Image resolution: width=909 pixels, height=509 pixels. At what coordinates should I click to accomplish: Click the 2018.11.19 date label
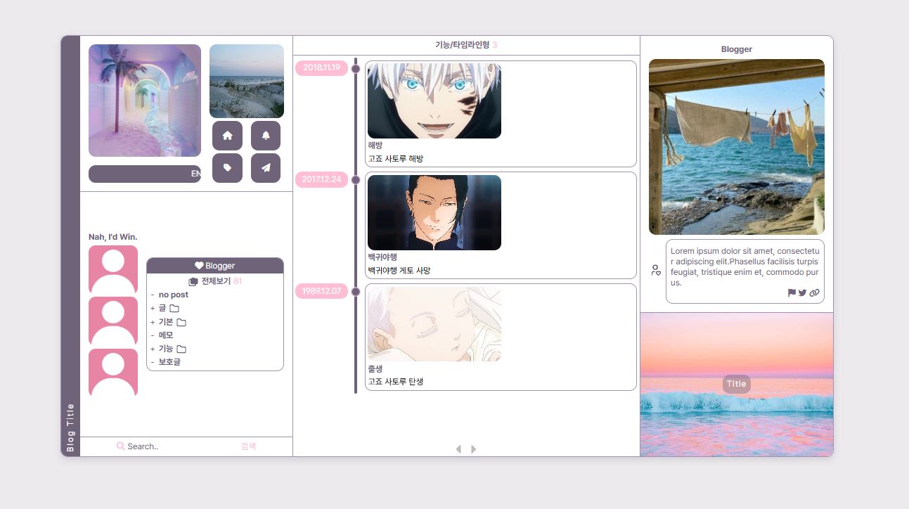click(321, 68)
